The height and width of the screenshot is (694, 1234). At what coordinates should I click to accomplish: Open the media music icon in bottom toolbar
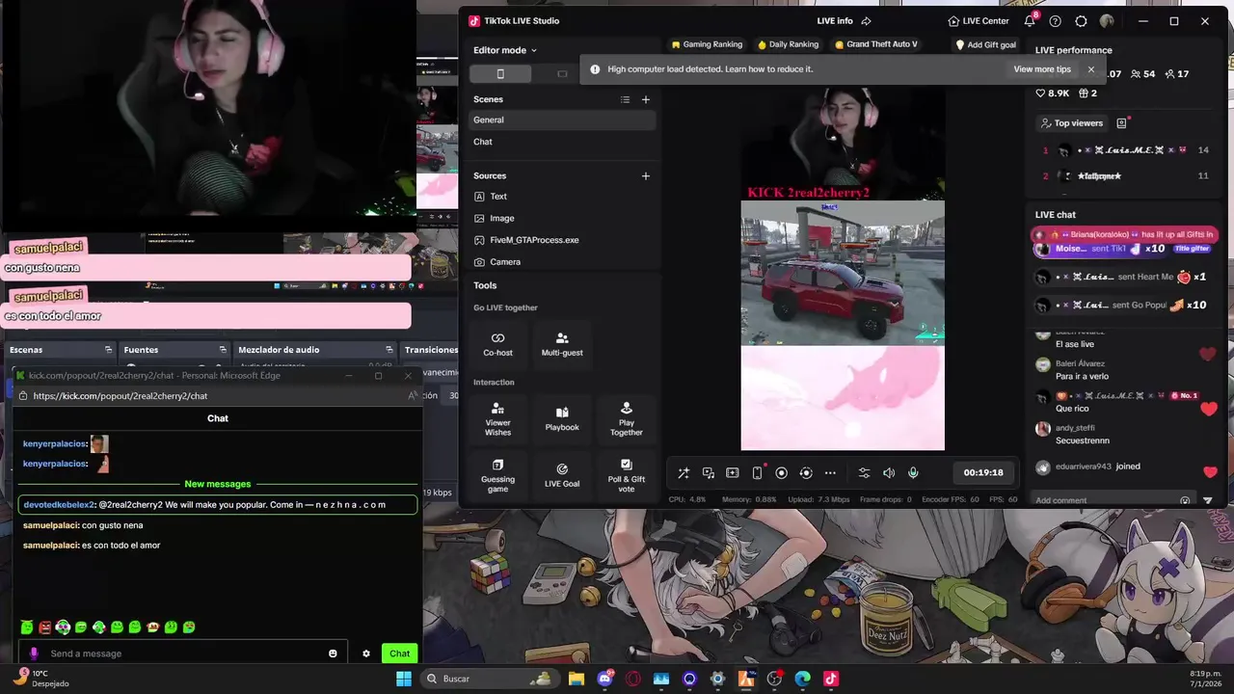click(709, 473)
